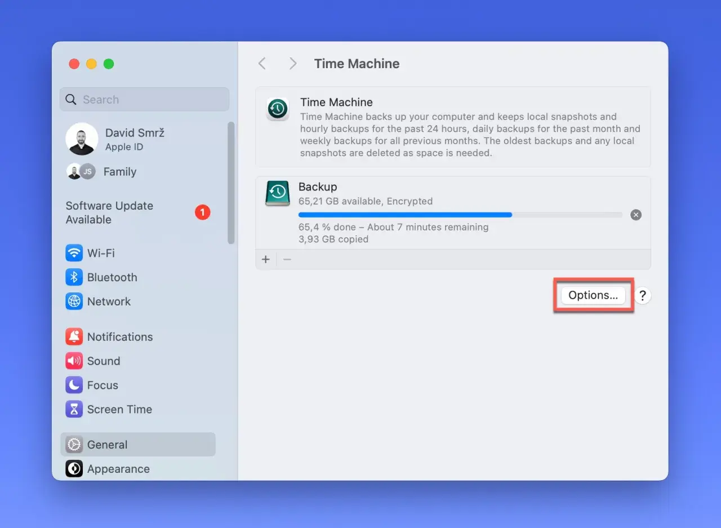This screenshot has height=528, width=721.
Task: Open help with the question mark button
Action: tap(643, 295)
